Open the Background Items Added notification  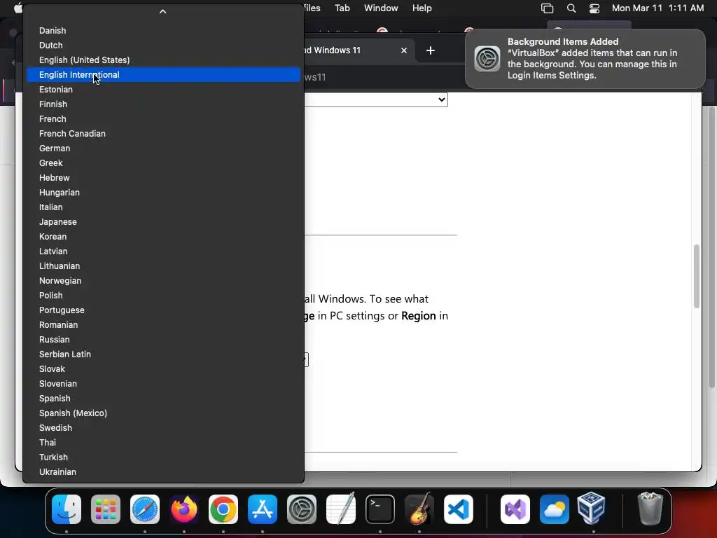pos(585,59)
